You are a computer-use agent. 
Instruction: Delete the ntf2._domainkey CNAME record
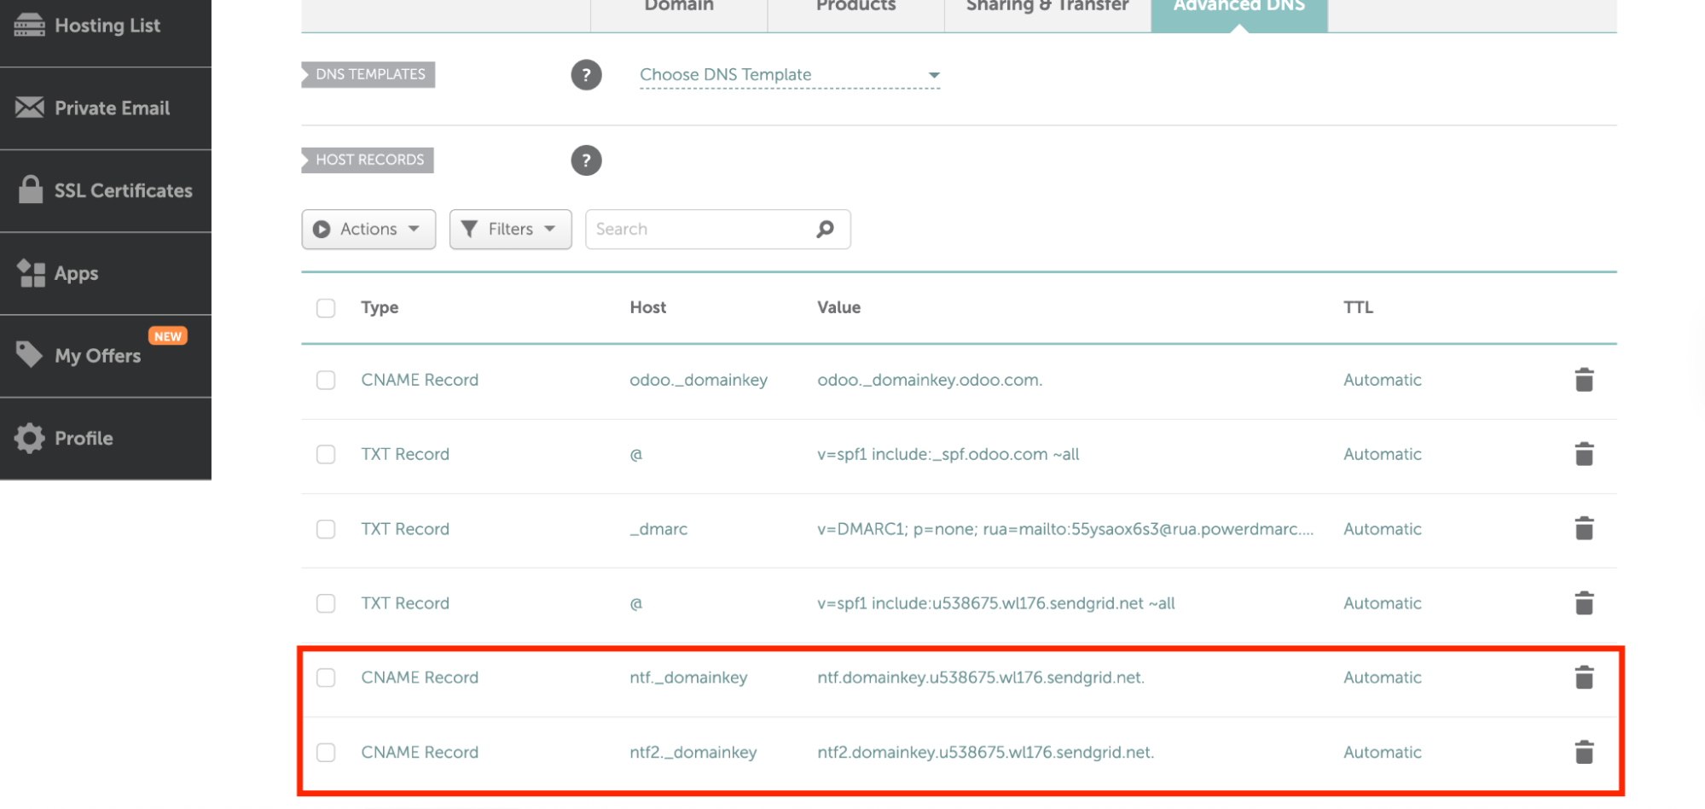click(x=1584, y=752)
